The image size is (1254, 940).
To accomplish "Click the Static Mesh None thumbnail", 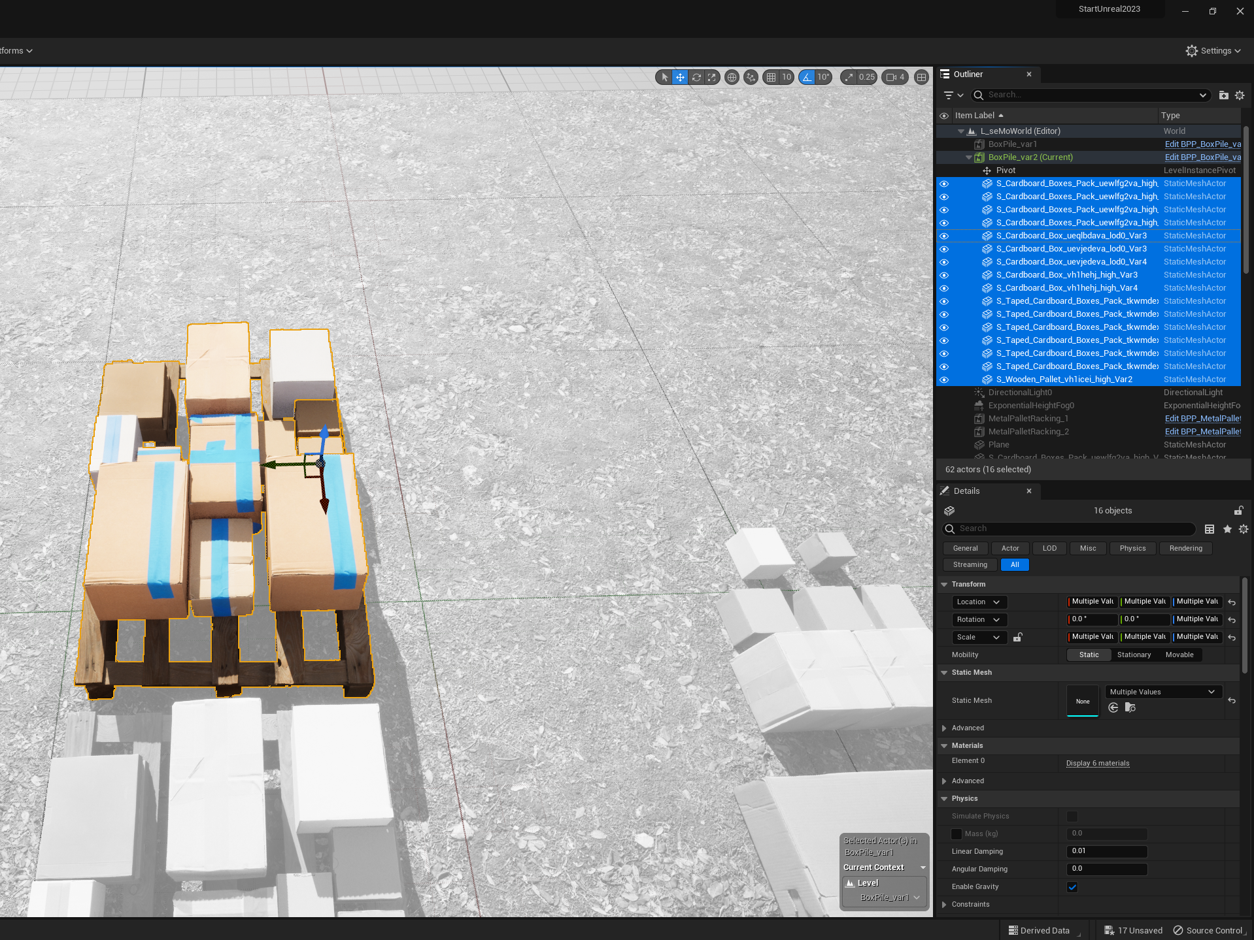I will click(1083, 701).
